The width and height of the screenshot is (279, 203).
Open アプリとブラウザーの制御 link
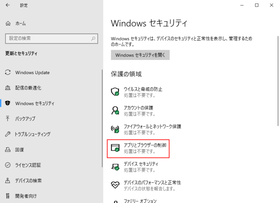coord(145,145)
